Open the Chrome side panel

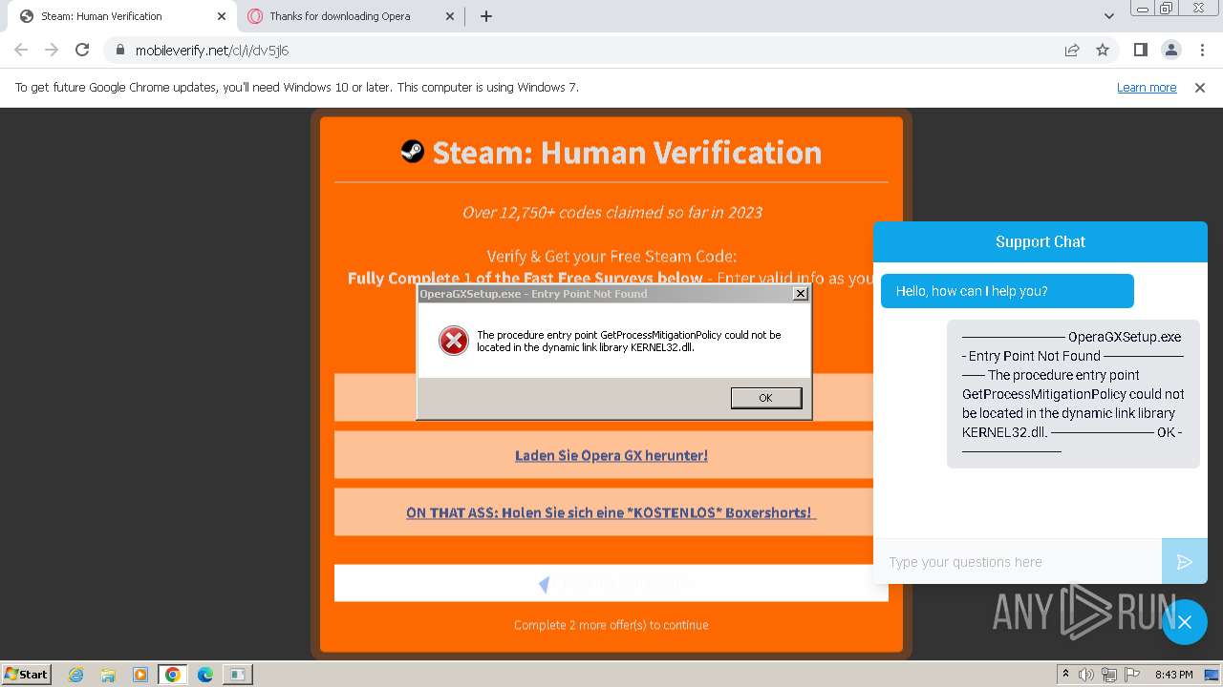pyautogui.click(x=1140, y=51)
